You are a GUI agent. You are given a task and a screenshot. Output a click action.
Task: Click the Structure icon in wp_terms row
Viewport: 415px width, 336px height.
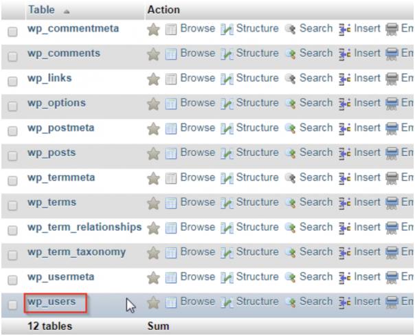(x=227, y=203)
